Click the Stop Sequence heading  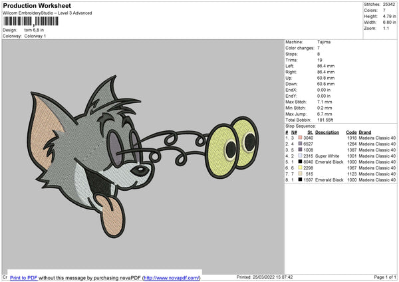[301, 126]
